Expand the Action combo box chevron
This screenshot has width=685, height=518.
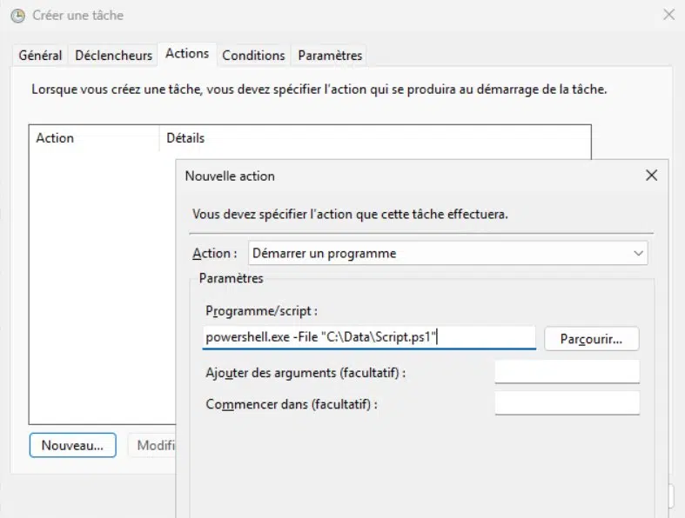pos(638,253)
